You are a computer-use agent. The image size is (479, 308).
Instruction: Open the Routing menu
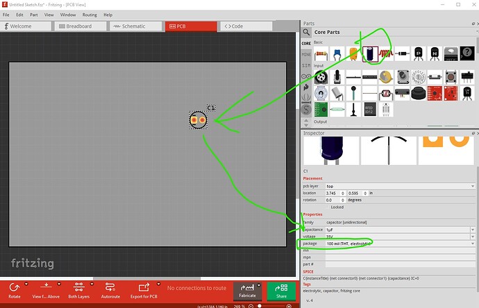tap(90, 15)
